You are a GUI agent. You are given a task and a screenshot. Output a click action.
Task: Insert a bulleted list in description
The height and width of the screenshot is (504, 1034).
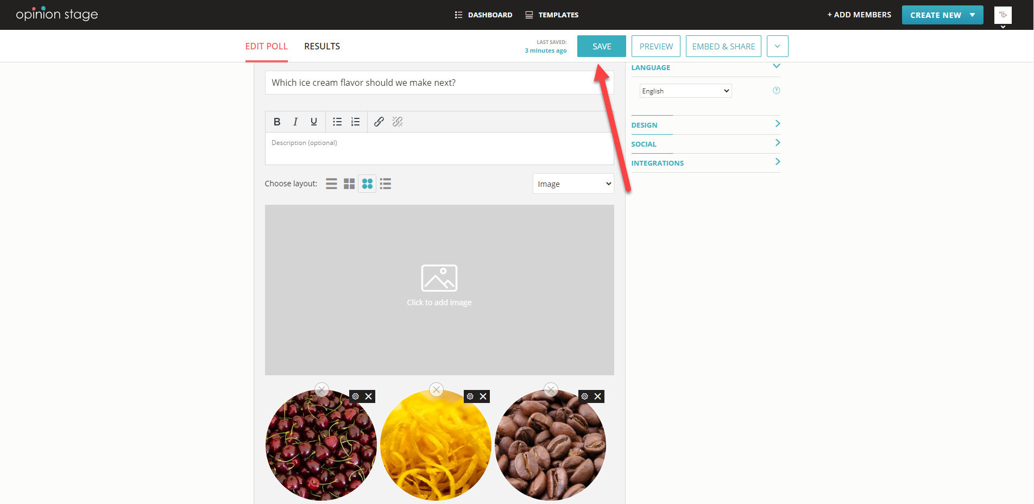(337, 122)
